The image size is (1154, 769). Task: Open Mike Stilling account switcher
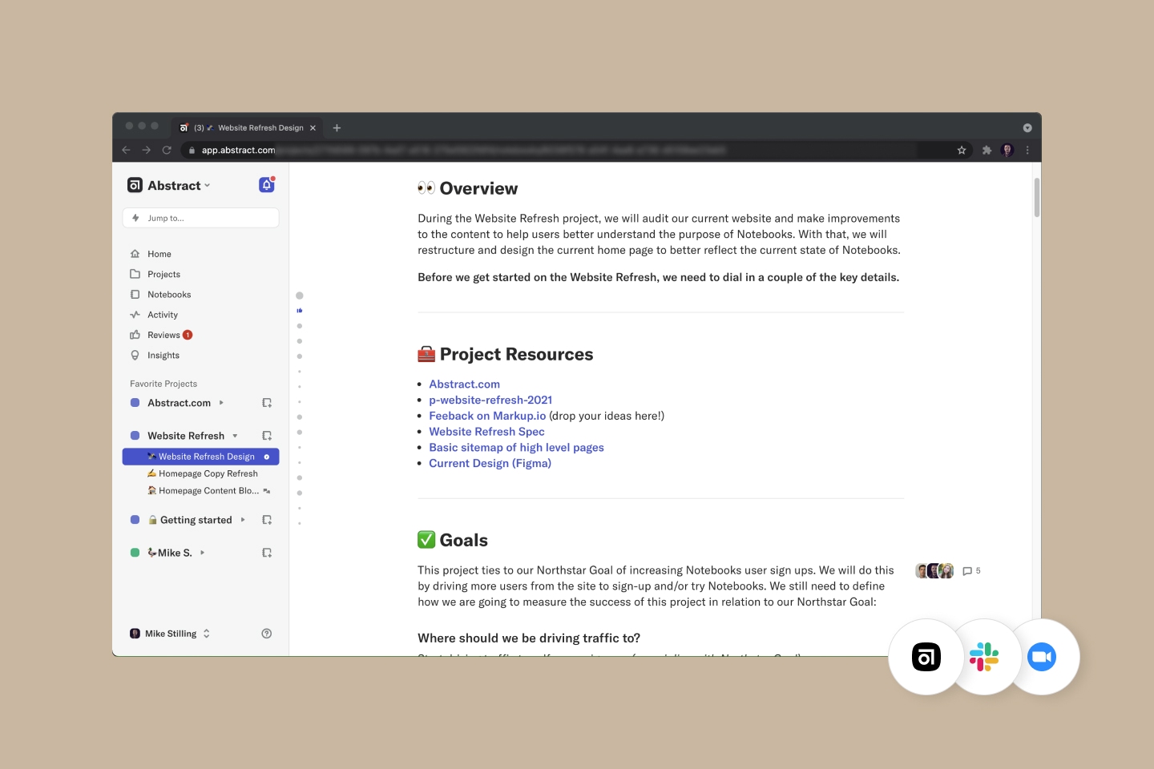170,634
